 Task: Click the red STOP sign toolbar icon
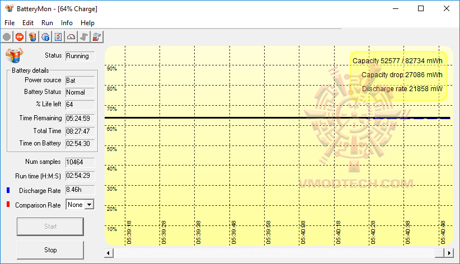(20, 37)
